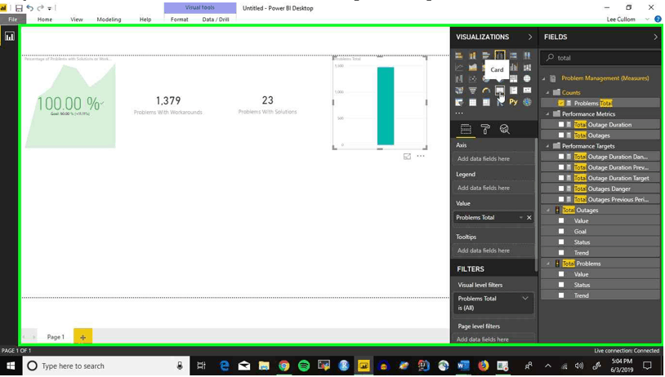The height and width of the screenshot is (377, 665).
Task: Collapse the Fields pane chevron
Action: [x=655, y=37]
